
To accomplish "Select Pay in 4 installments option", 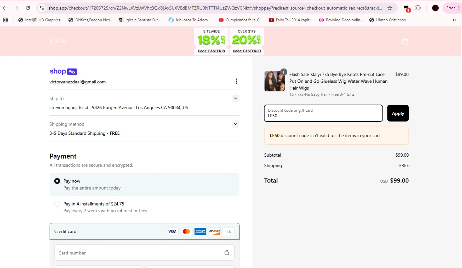I will click(144, 207).
